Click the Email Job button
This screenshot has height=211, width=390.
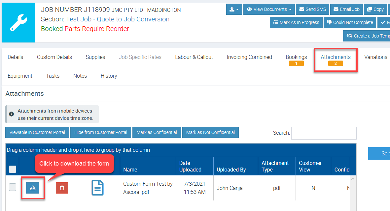click(x=346, y=9)
